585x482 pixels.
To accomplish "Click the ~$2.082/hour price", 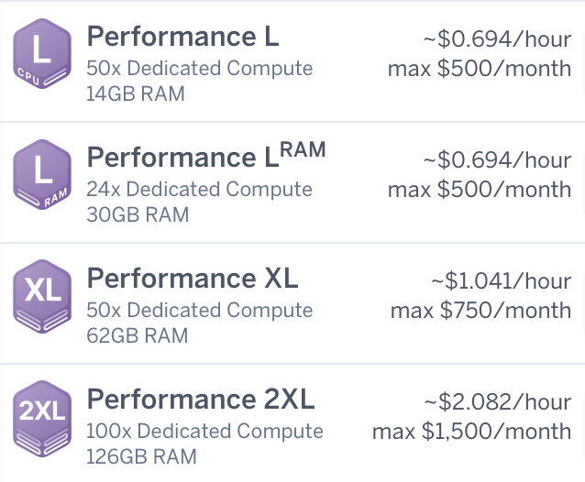I will tap(497, 401).
